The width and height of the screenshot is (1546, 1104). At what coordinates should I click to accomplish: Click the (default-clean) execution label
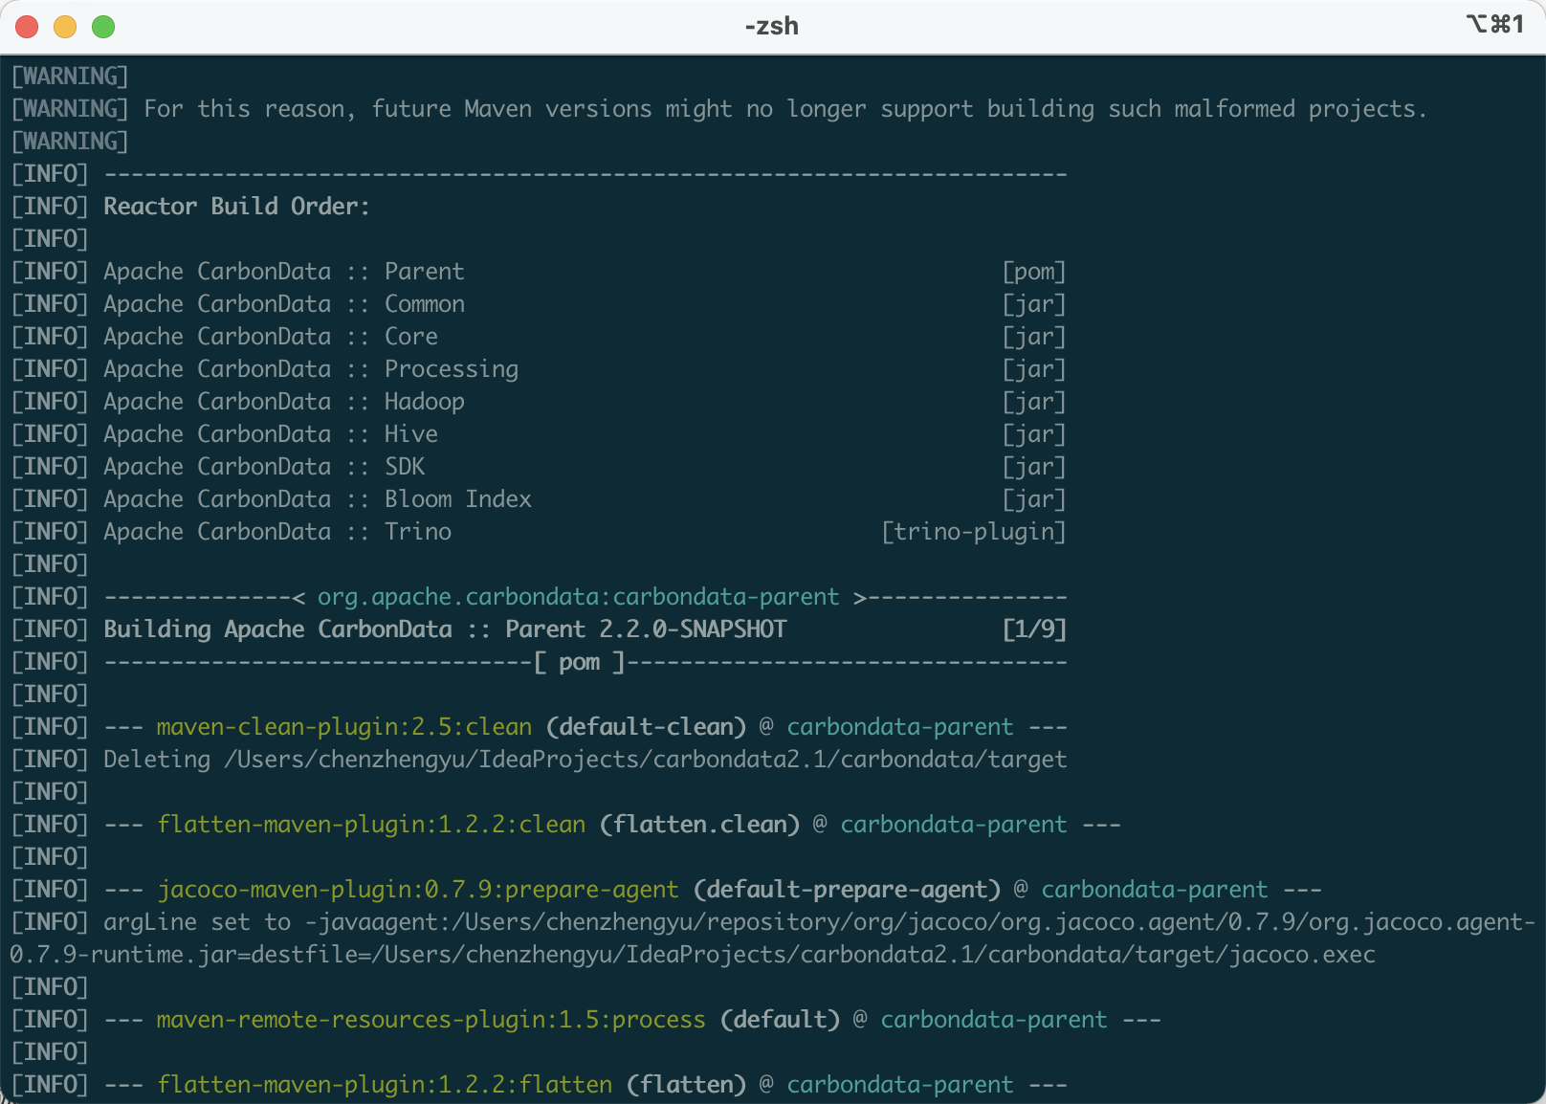click(x=647, y=727)
